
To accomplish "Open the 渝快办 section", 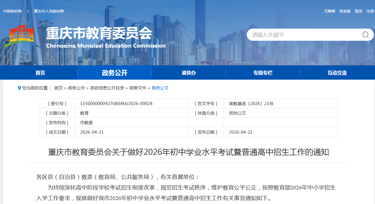I will [x=188, y=72].
